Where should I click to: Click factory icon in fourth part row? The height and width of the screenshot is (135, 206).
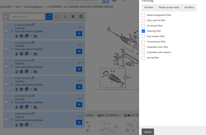[35, 89]
